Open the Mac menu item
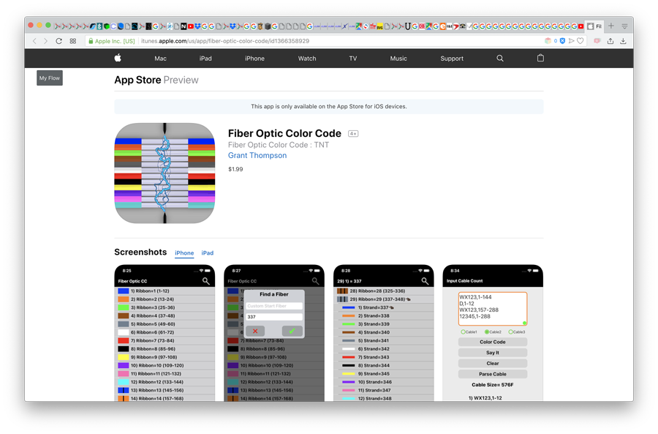Image resolution: width=658 pixels, height=434 pixels. (x=160, y=59)
